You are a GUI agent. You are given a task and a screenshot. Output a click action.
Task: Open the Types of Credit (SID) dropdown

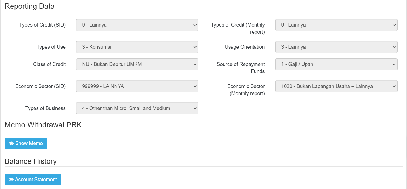point(137,25)
